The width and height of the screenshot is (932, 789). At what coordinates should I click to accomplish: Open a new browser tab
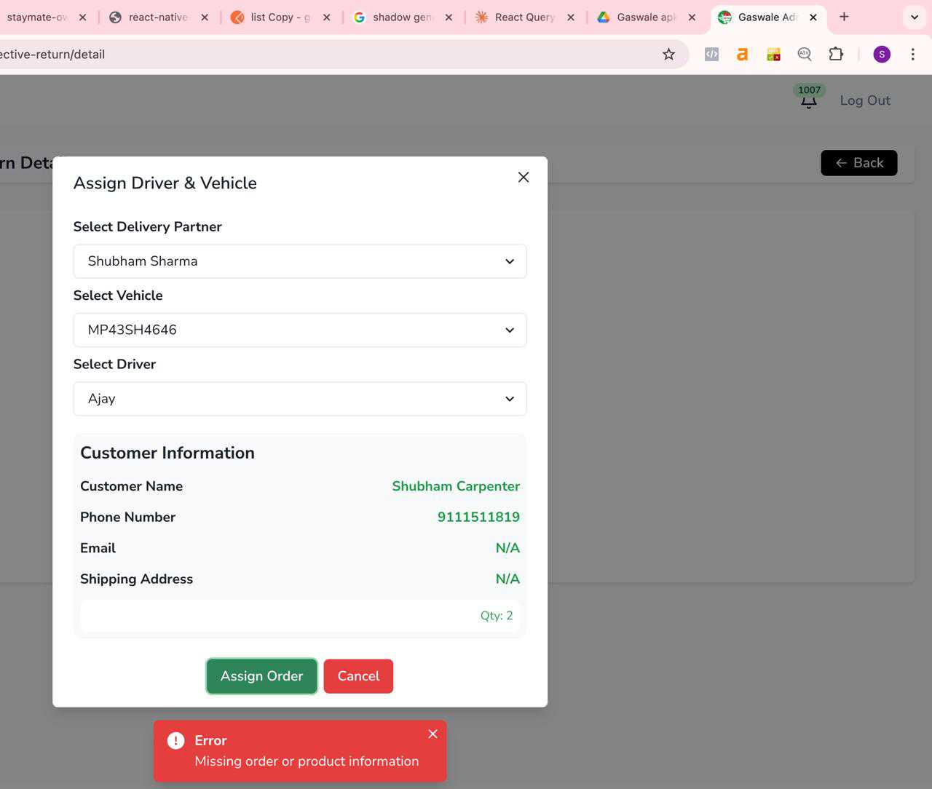844,17
